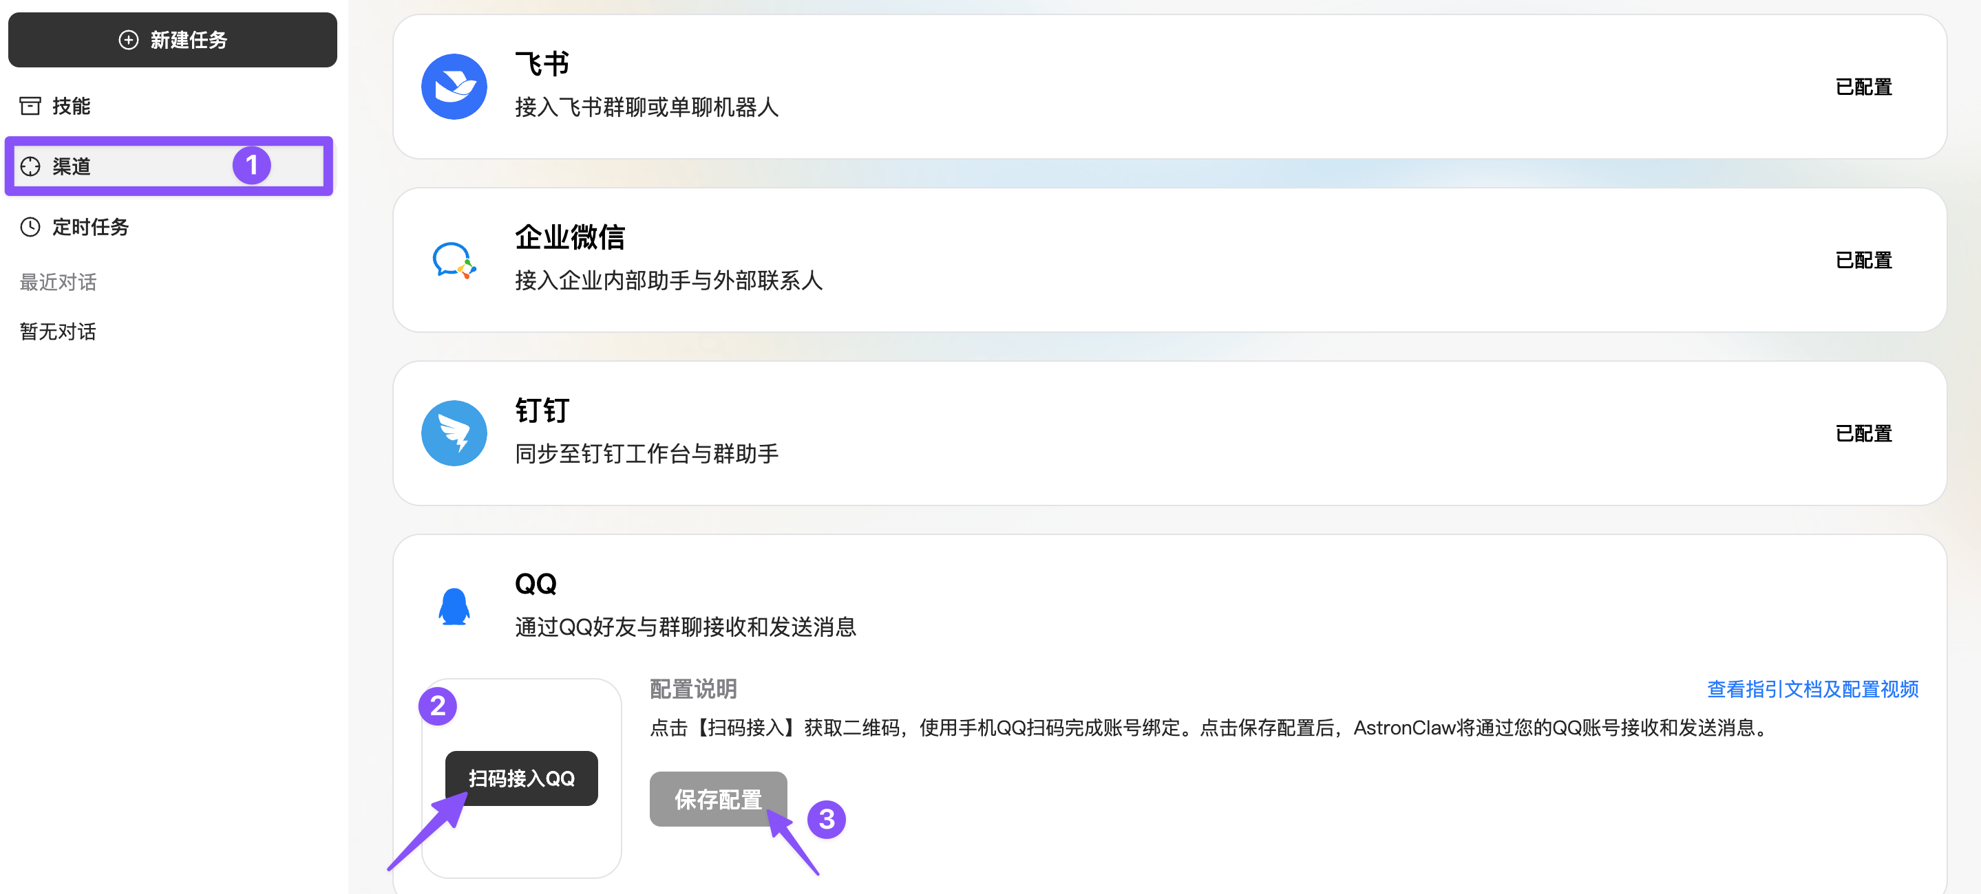This screenshot has width=1981, height=894.
Task: Select the 渠道 sidebar menu item
Action: (x=171, y=166)
